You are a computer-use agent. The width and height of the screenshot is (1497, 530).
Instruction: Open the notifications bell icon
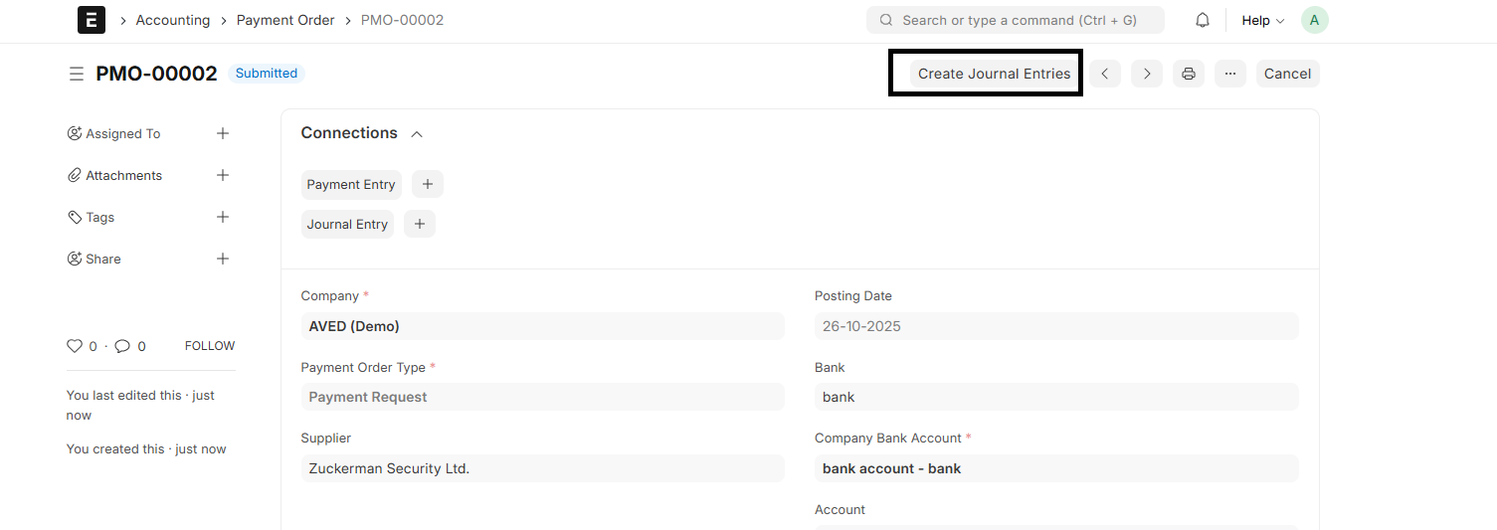(1203, 20)
